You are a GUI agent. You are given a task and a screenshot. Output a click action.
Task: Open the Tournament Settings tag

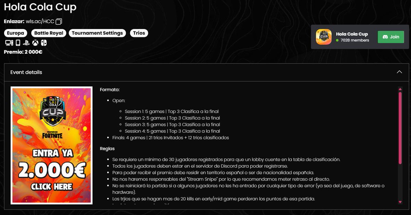coord(97,33)
